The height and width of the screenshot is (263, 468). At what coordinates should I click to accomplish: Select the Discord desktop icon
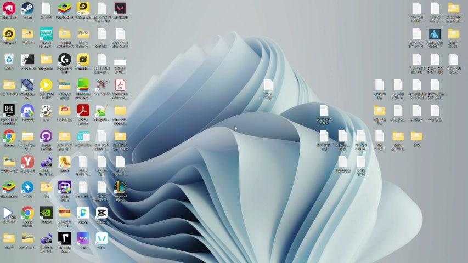tap(27, 110)
